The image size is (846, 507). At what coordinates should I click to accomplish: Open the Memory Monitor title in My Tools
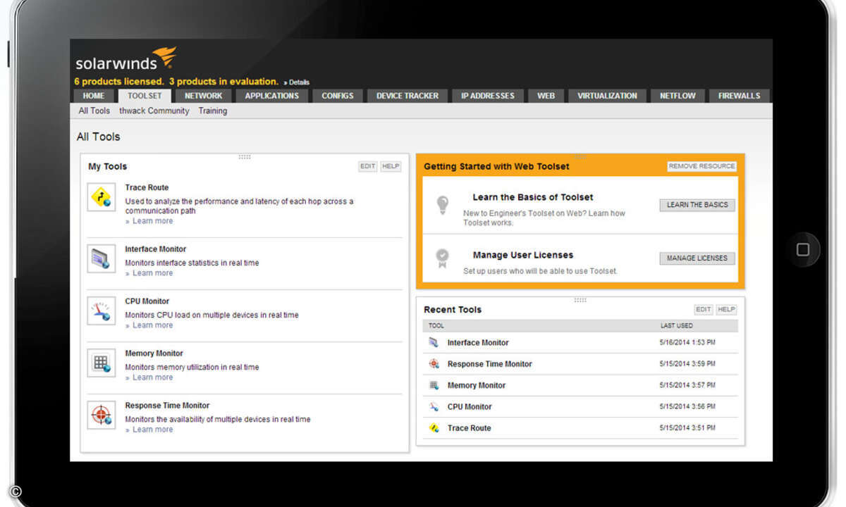coord(154,353)
